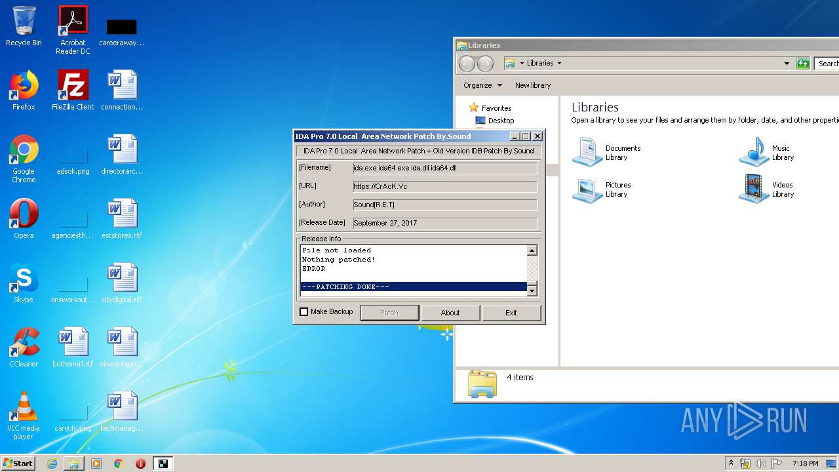The height and width of the screenshot is (472, 839).
Task: Select the connection document icon
Action: pyautogui.click(x=122, y=90)
